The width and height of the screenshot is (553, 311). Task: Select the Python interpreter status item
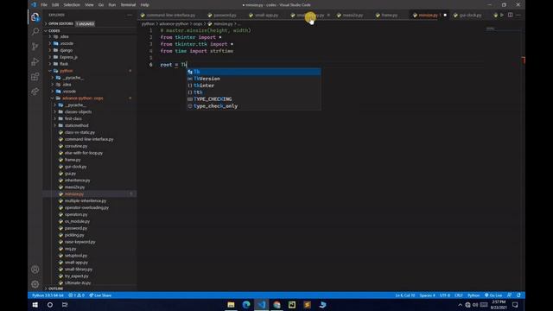click(48, 295)
